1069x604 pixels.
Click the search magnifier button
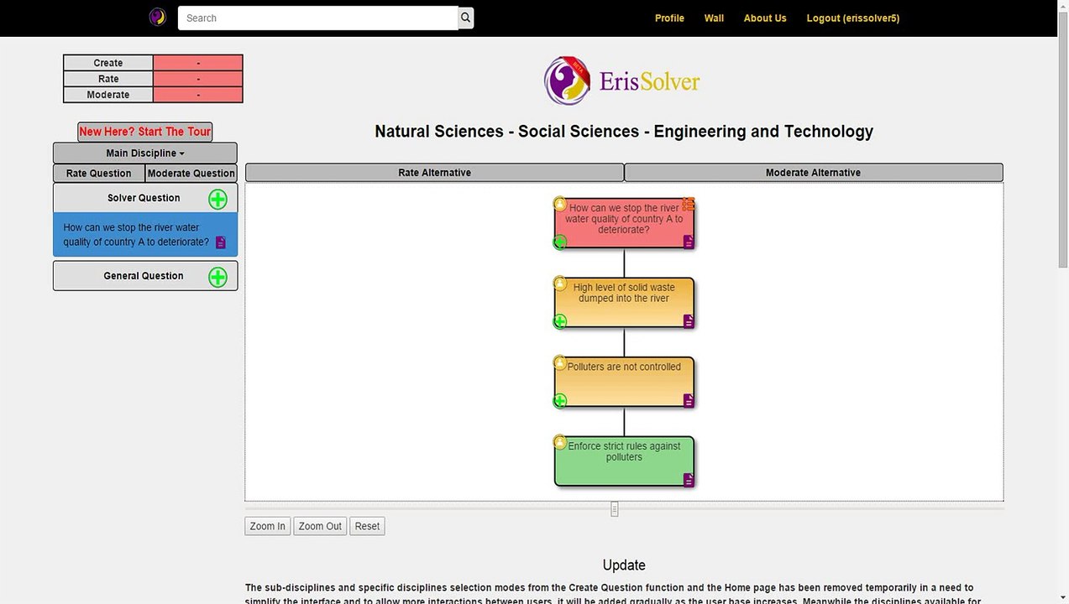point(466,18)
